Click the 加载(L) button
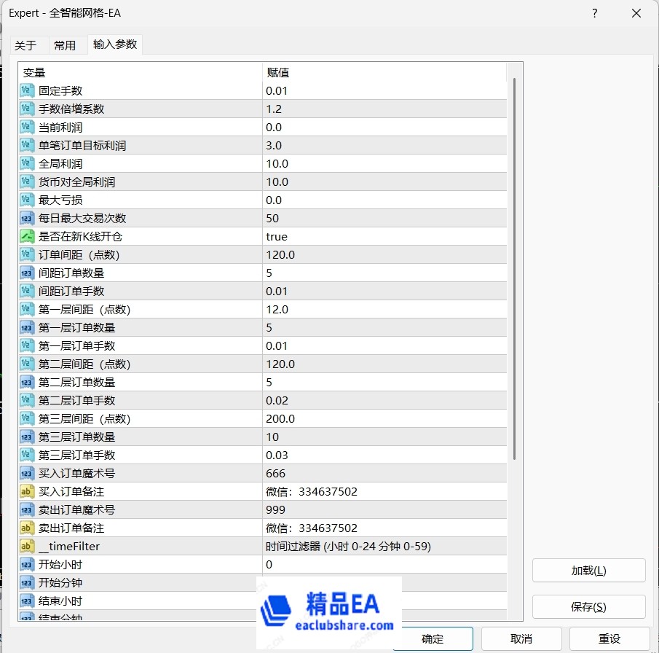Viewport: 659px width, 653px height. (588, 571)
